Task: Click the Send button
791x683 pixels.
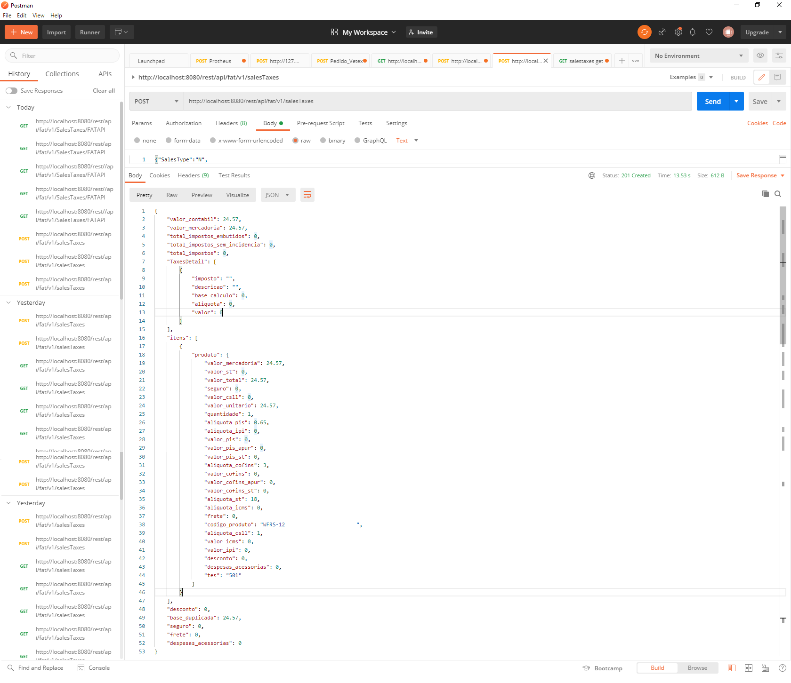Action: 713,101
